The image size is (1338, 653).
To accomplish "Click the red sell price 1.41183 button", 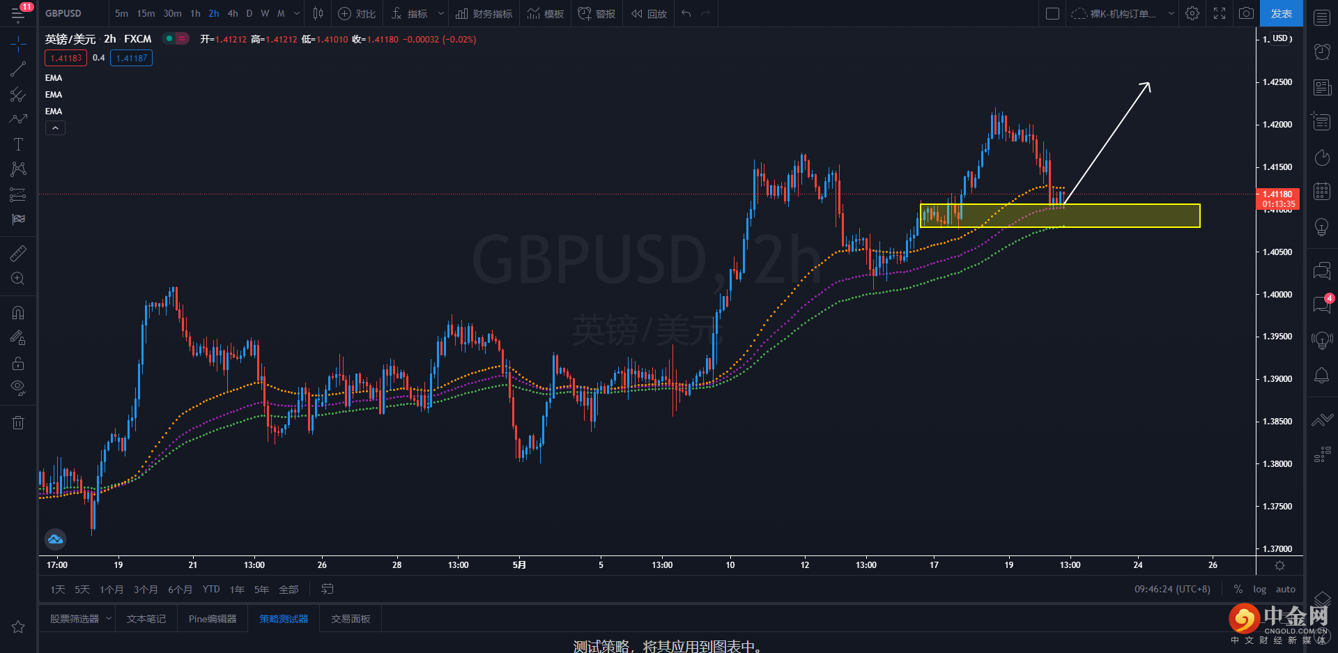I will click(66, 58).
